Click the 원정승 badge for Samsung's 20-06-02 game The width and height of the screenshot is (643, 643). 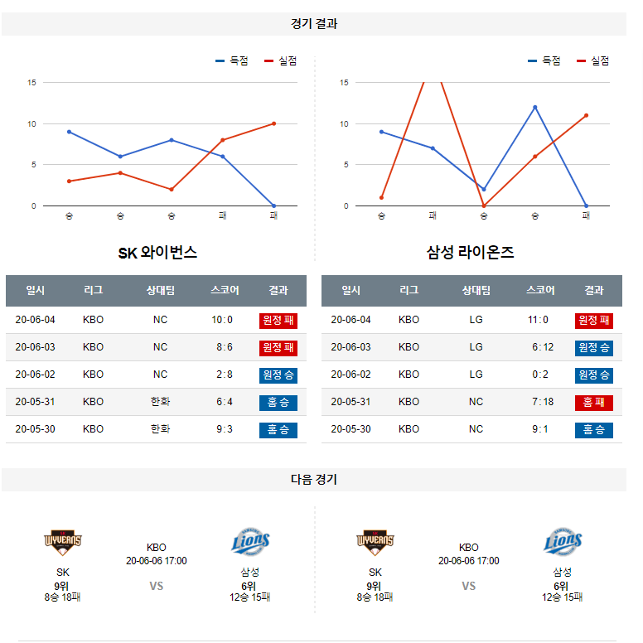(594, 375)
